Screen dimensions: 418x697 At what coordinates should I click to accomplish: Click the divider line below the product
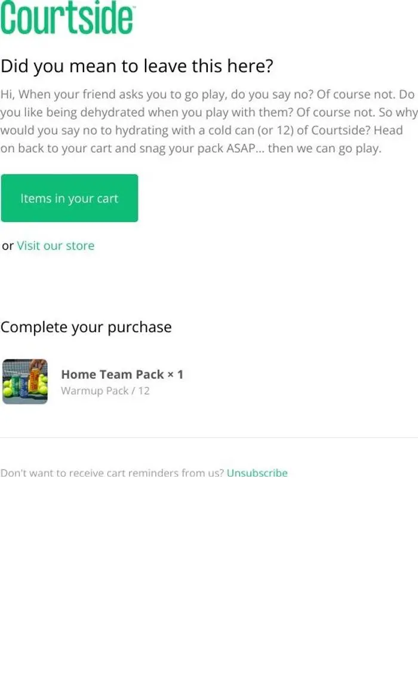[209, 437]
